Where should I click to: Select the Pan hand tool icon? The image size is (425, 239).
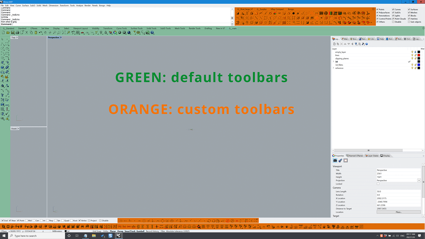click(45, 32)
